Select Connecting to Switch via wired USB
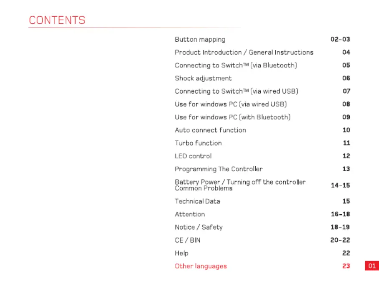 pos(237,91)
